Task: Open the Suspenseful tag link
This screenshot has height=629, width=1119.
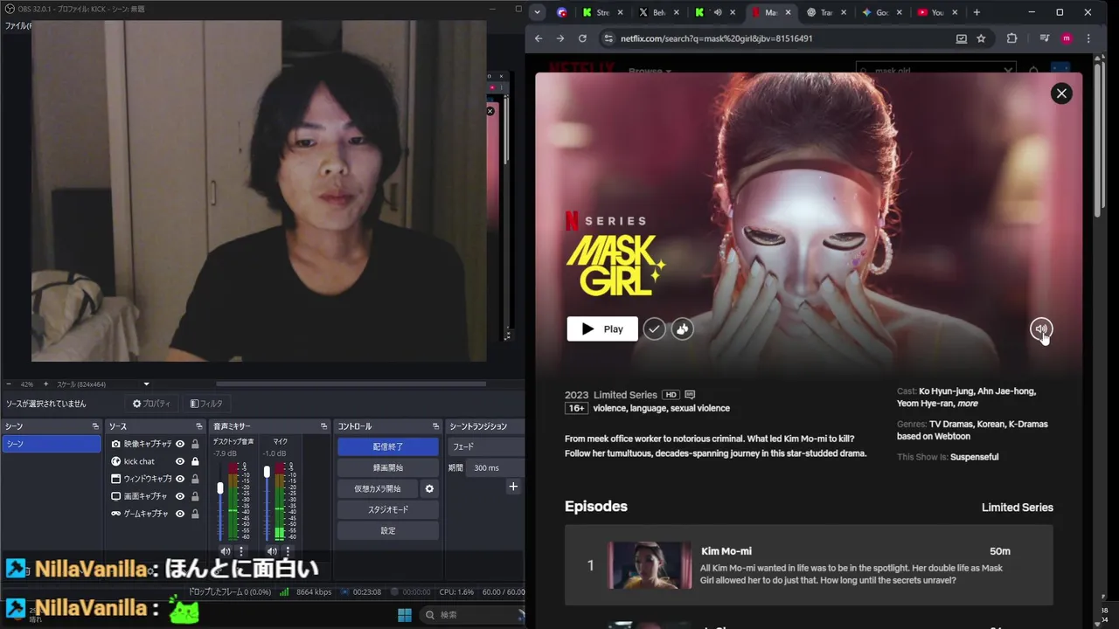Action: coord(974,457)
